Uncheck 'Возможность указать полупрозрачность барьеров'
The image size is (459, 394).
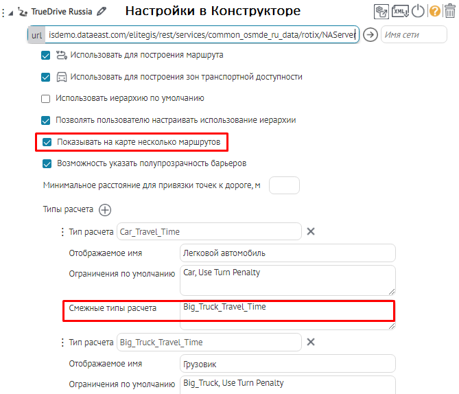(47, 163)
